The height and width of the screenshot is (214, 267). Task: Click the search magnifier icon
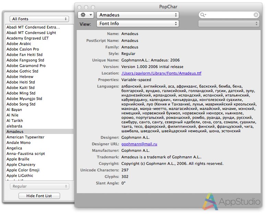[203, 15]
